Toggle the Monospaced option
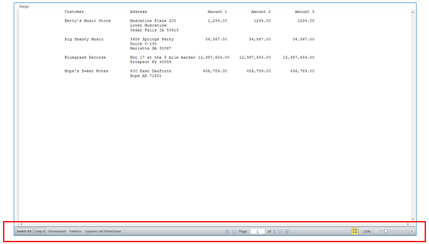 click(x=57, y=231)
